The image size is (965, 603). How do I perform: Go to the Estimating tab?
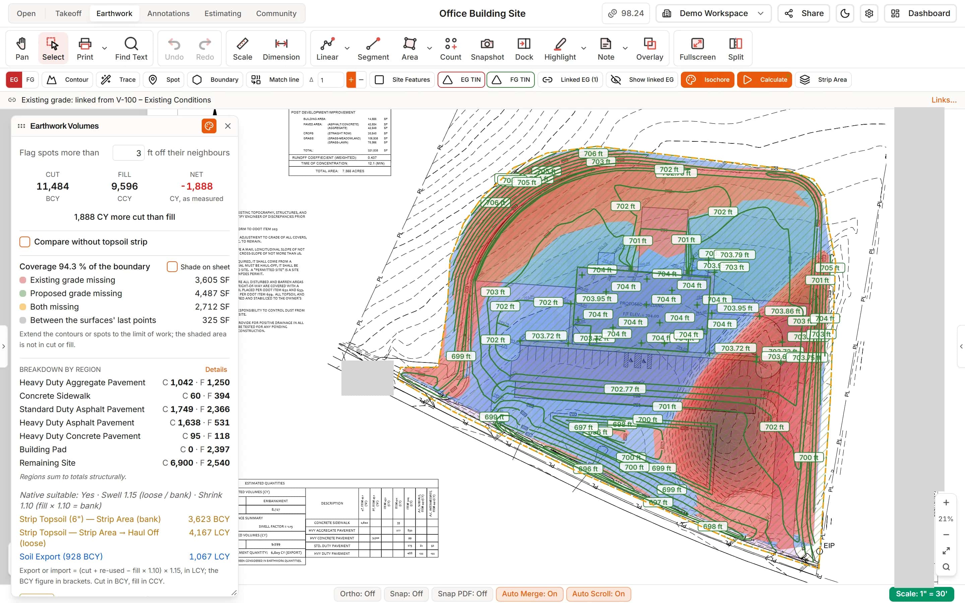[x=222, y=13]
